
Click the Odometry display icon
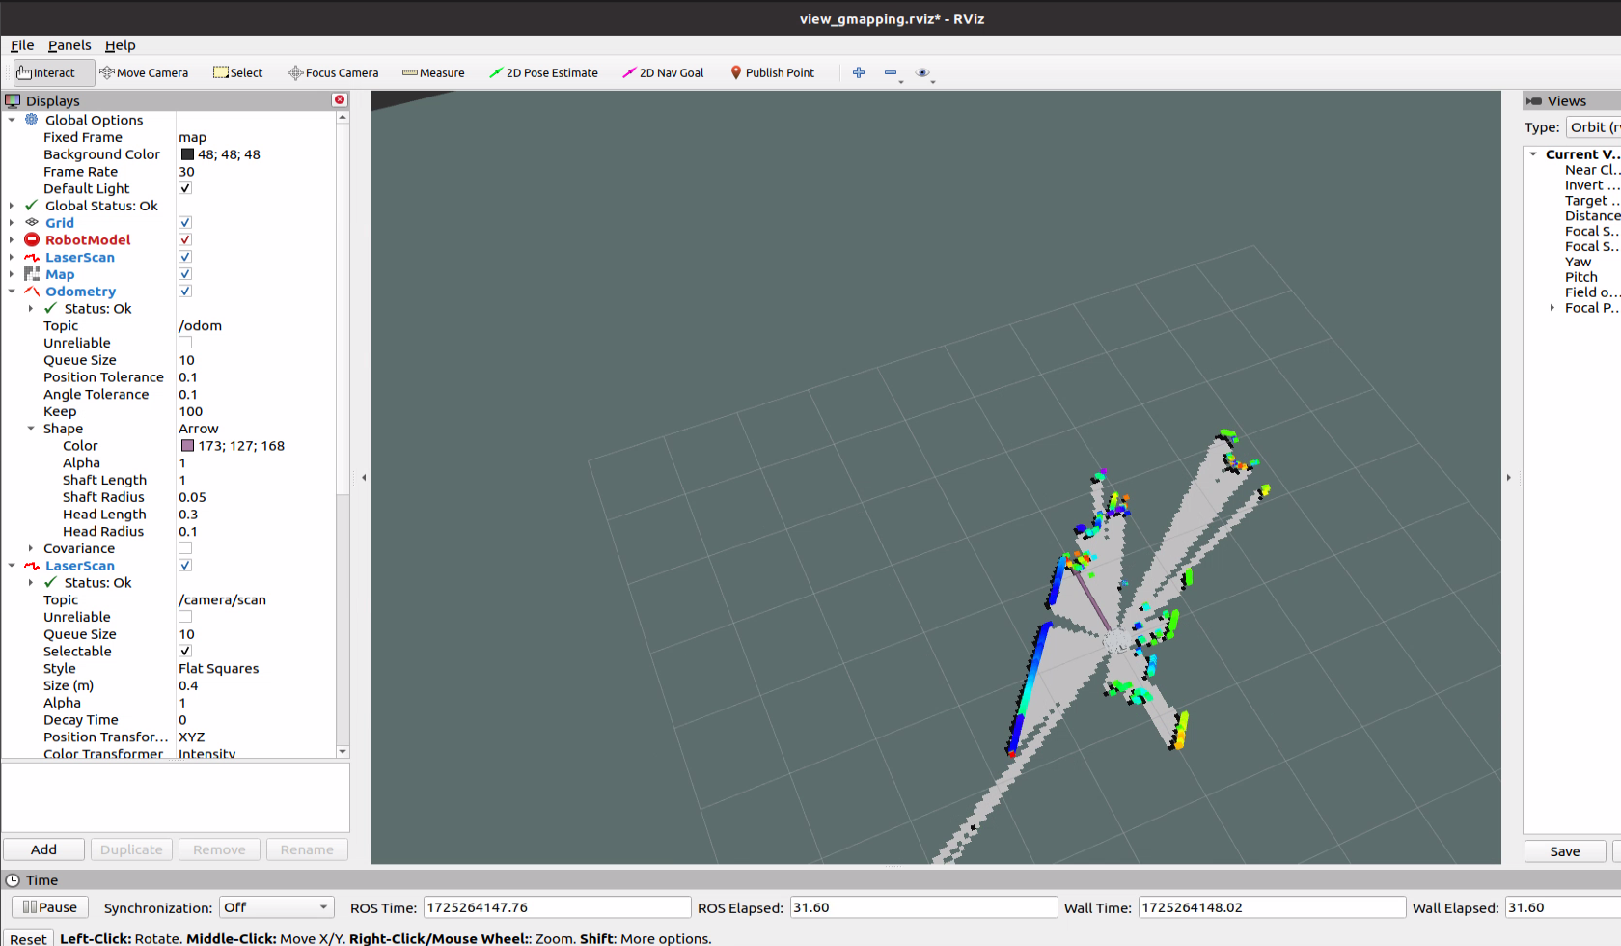coord(32,291)
